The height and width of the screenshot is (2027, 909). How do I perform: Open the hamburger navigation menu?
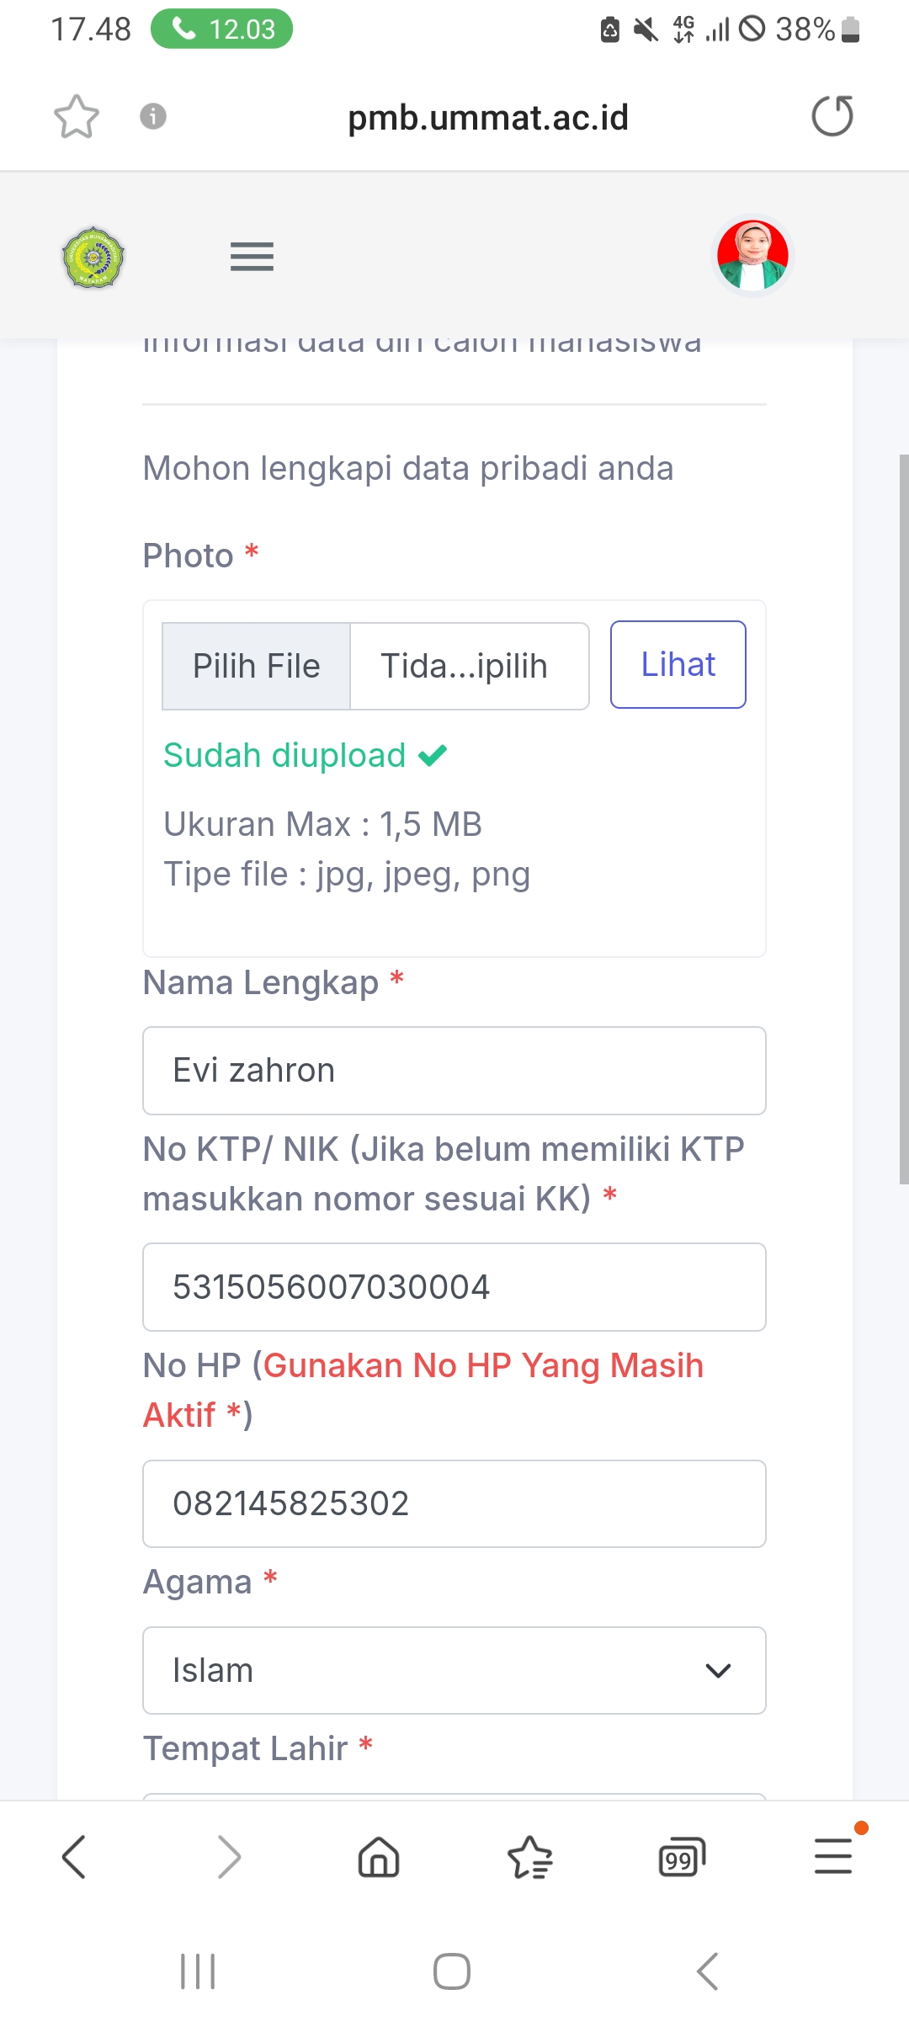click(252, 257)
